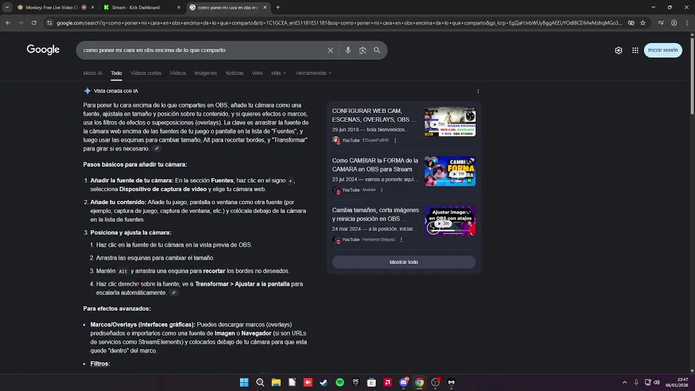Screen dimensions: 695x391
Task: Play the CAMBIAR la FORMA video thumbnail
Action: (x=450, y=171)
